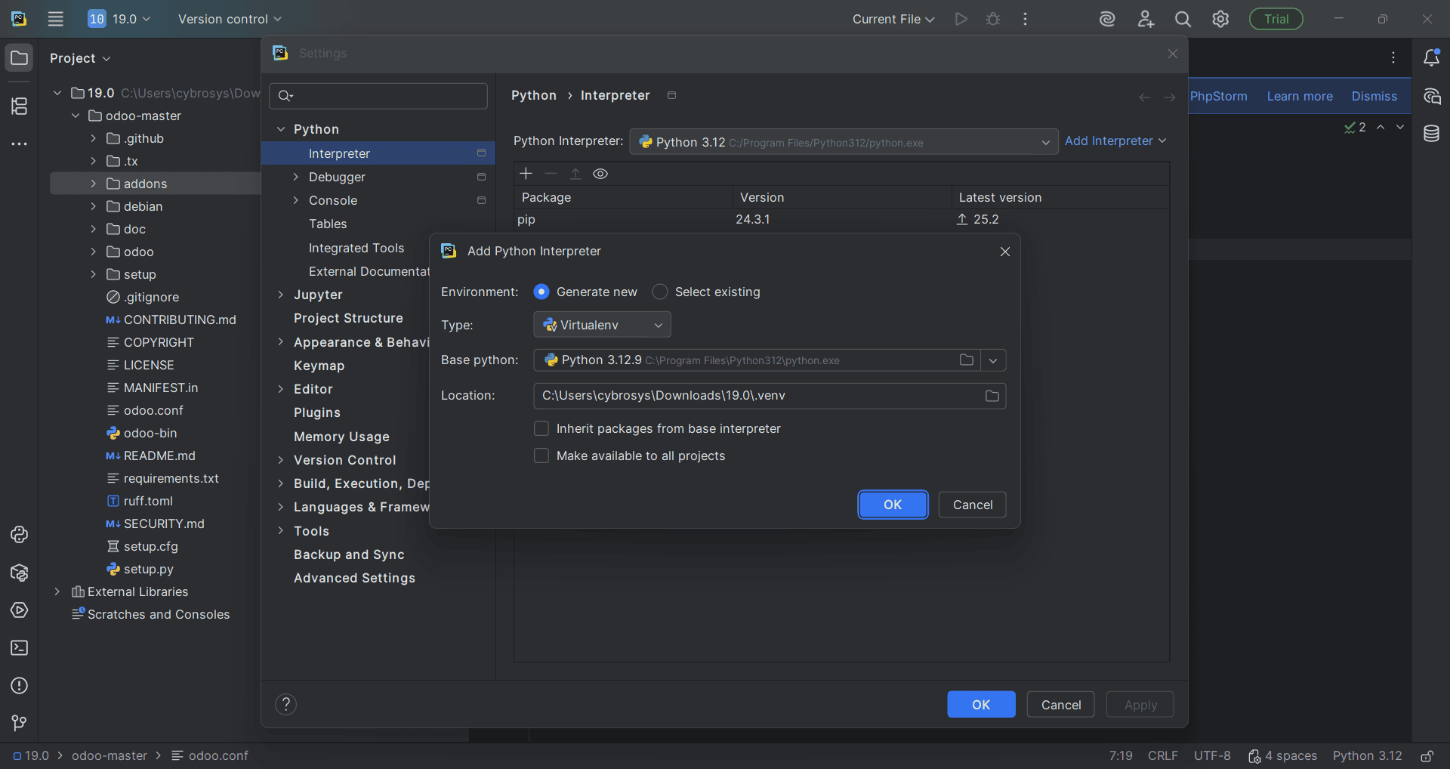Open the Services tool window
The width and height of the screenshot is (1450, 769).
20,610
